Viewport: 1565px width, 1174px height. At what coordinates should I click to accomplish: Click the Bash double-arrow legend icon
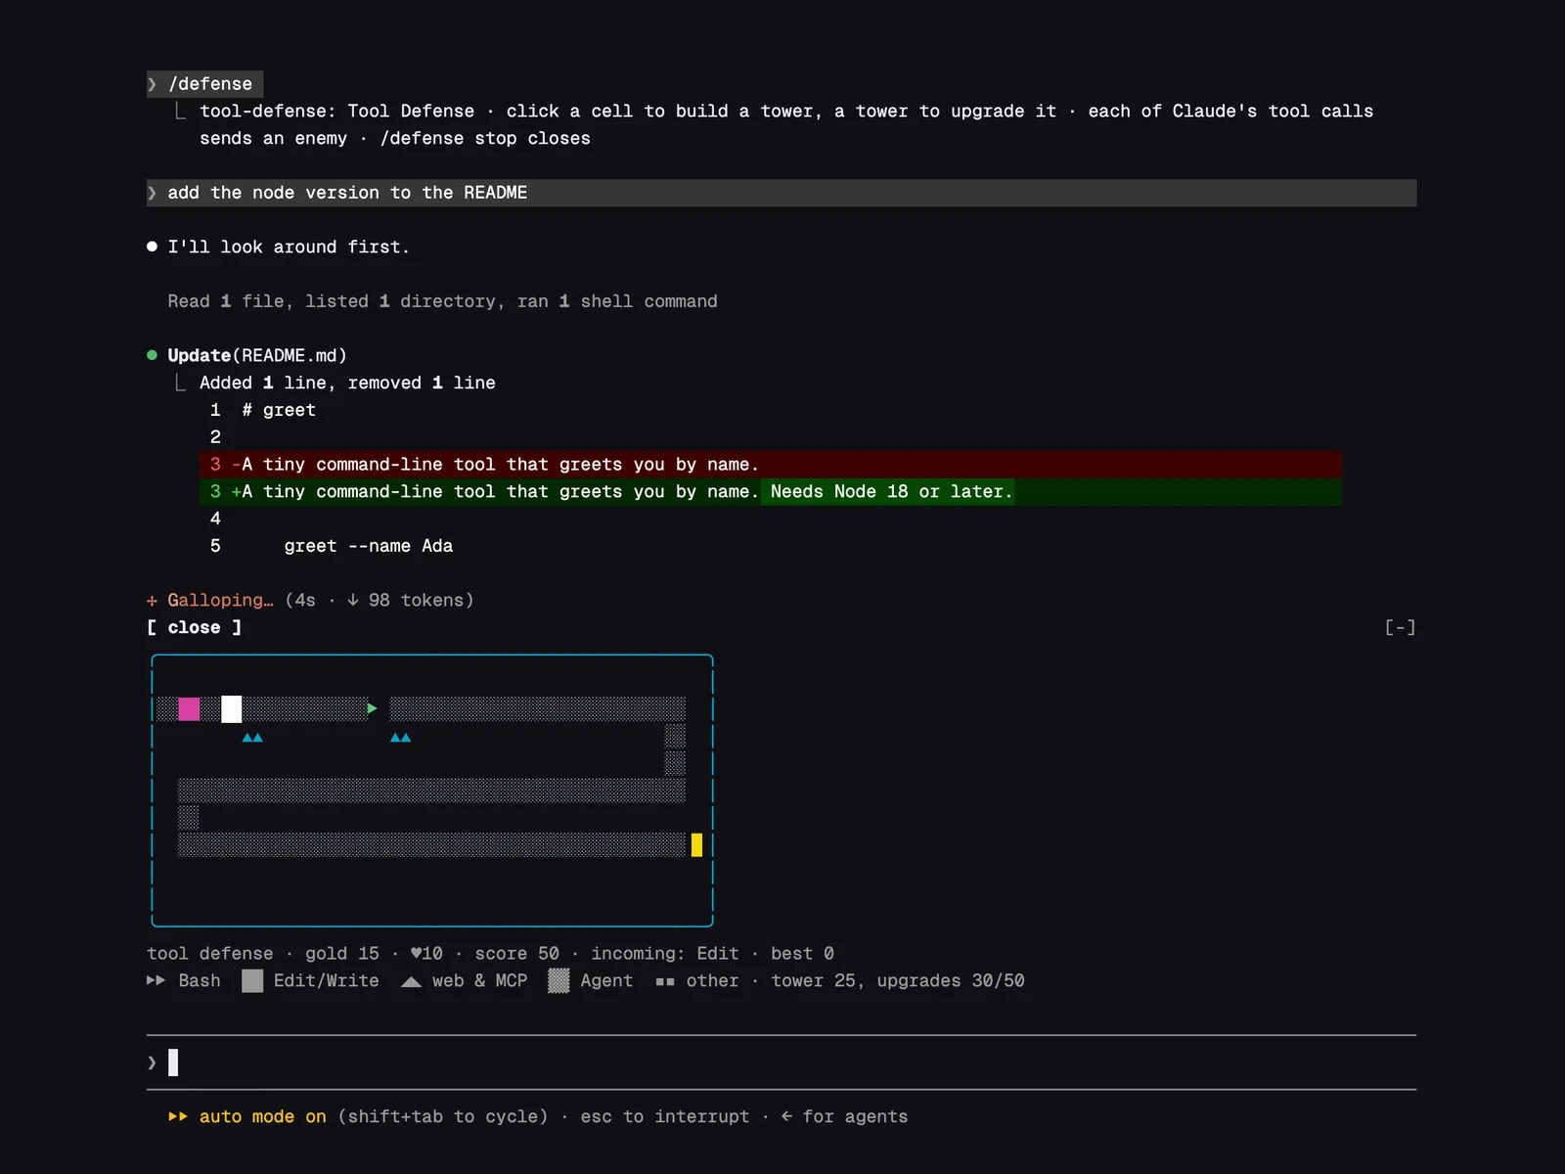pyautogui.click(x=156, y=980)
